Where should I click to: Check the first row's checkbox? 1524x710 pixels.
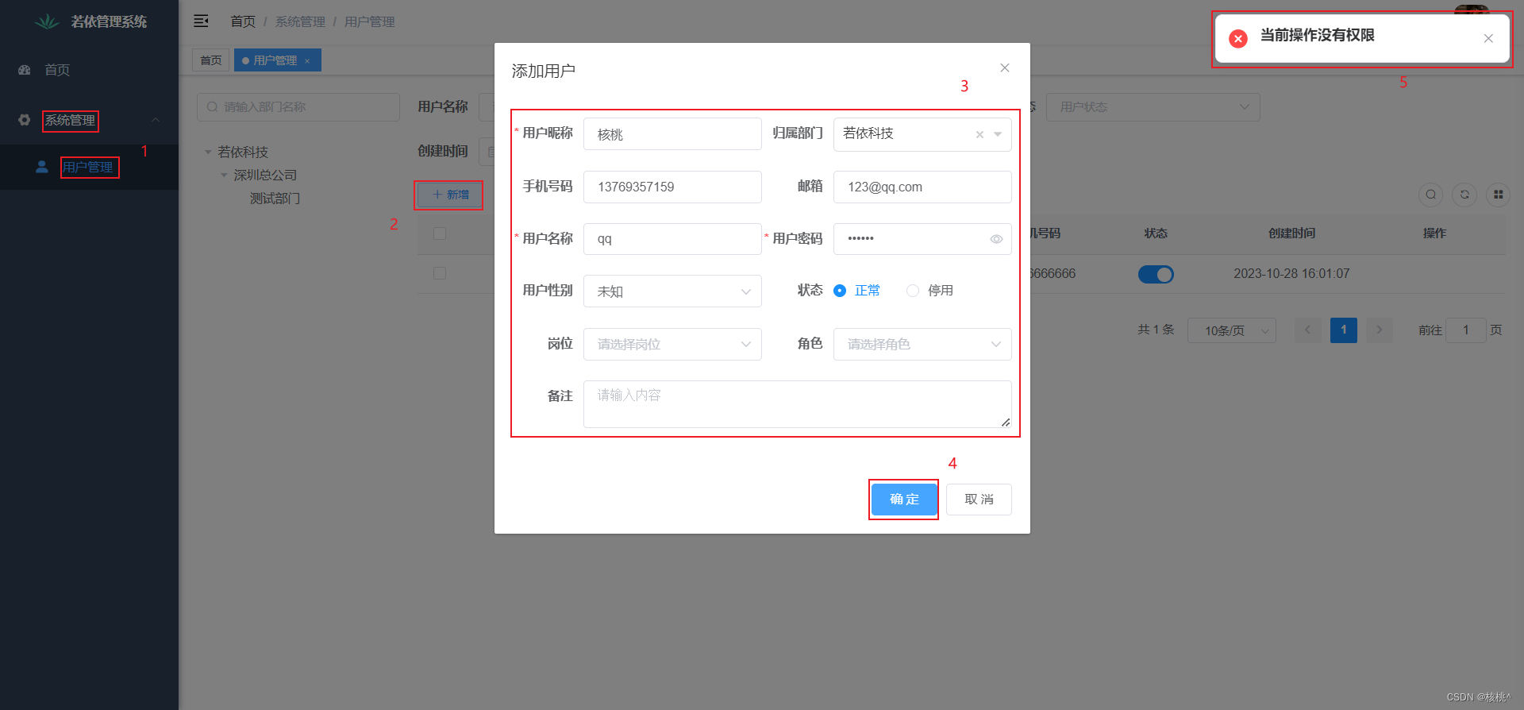tap(440, 273)
